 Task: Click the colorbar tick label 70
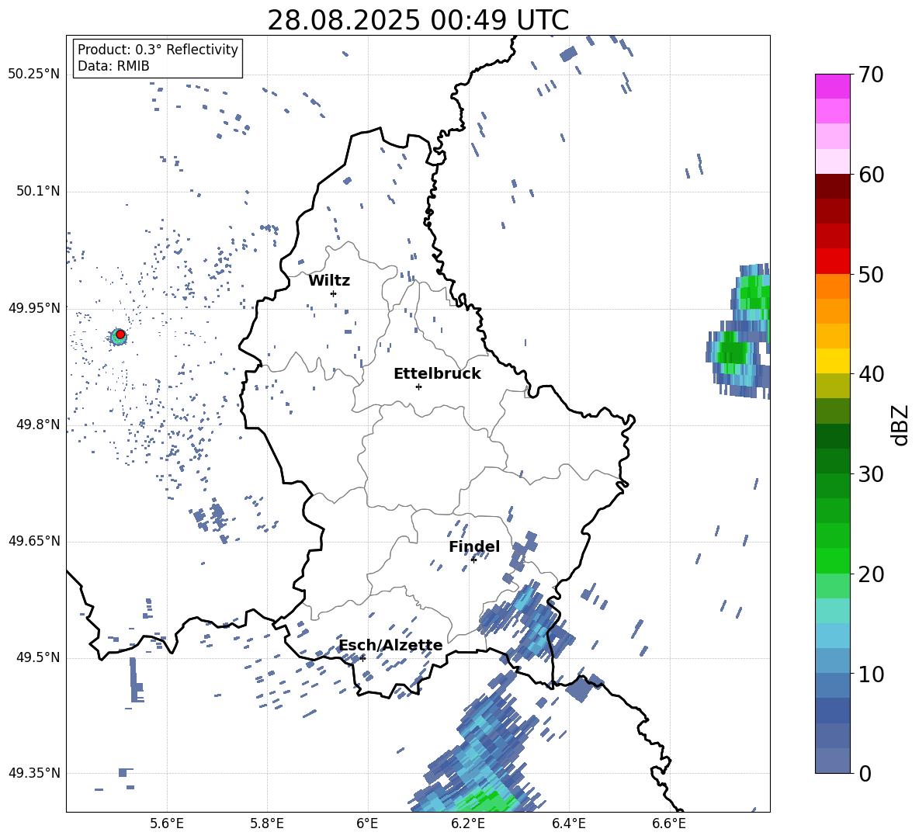pyautogui.click(x=871, y=75)
